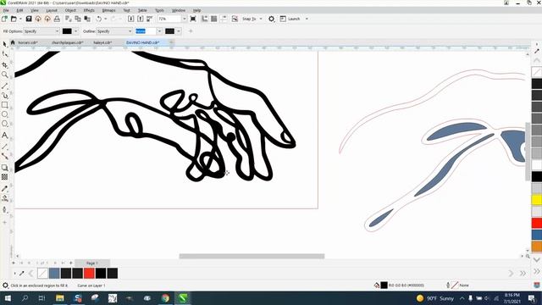Open the File menu
This screenshot has height=305, width=542.
point(6,10)
